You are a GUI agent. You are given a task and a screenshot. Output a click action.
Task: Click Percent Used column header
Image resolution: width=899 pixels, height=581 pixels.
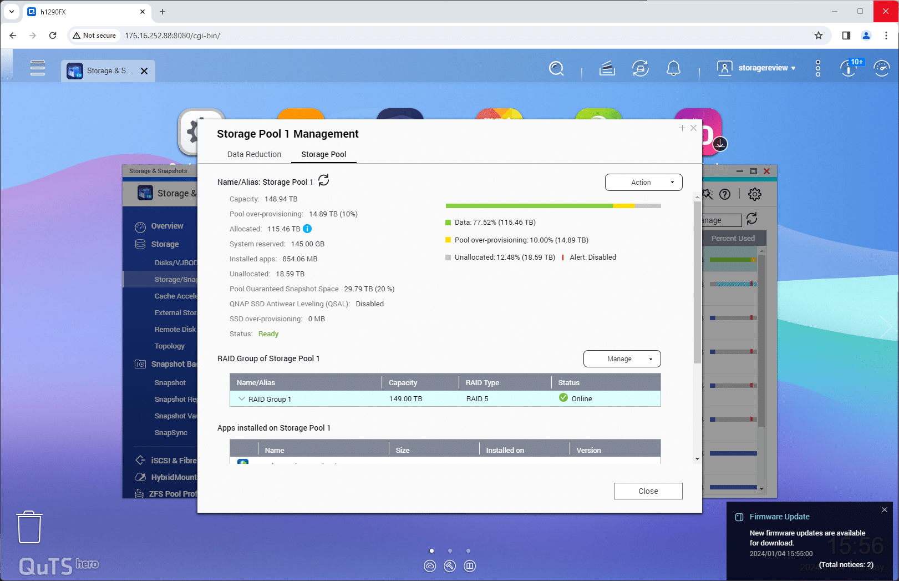(x=733, y=238)
